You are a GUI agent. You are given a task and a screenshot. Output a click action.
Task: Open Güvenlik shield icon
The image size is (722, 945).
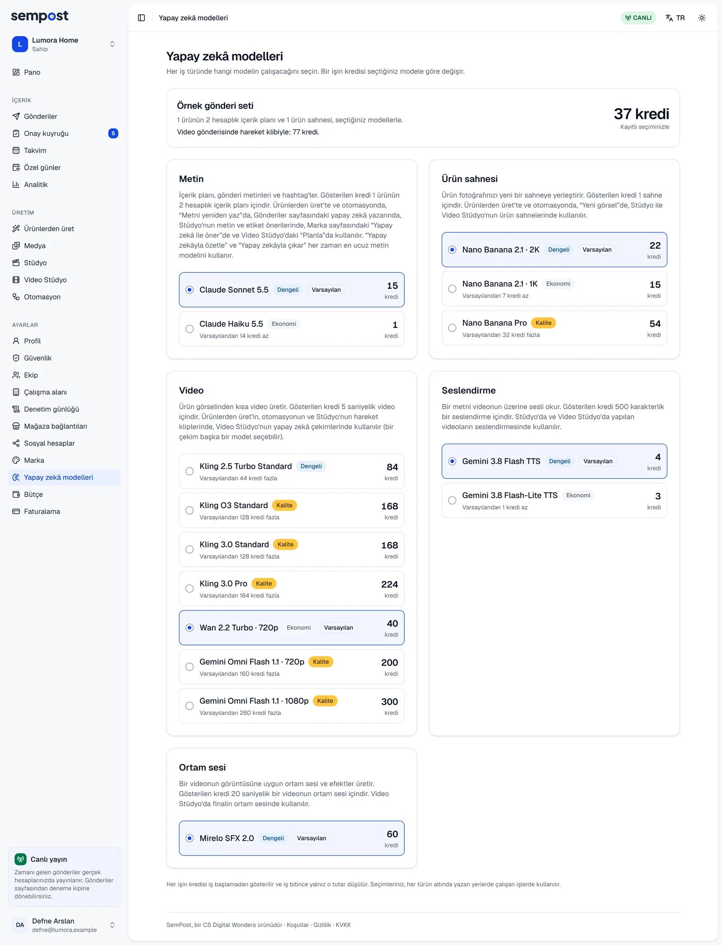tap(16, 358)
